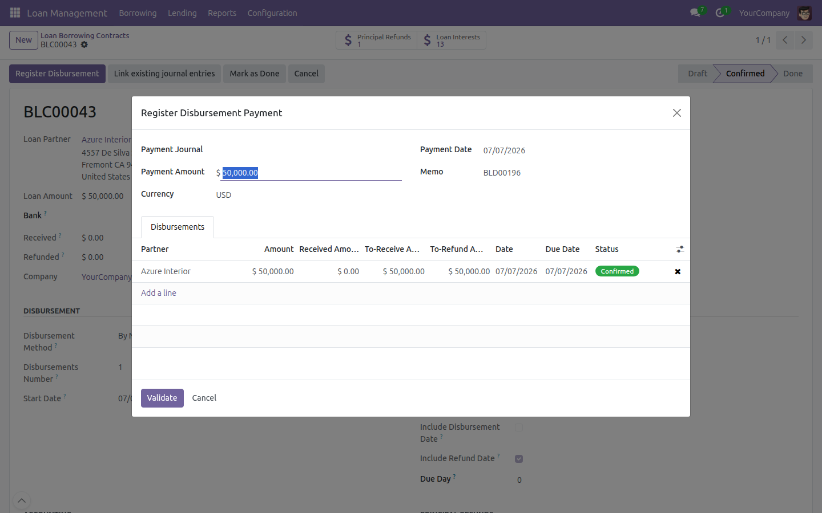822x513 pixels.
Task: Click Link existing journal entries
Action: click(164, 74)
